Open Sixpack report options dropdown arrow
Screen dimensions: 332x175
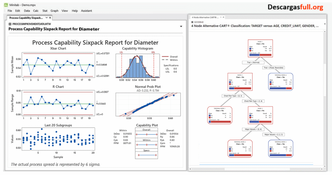tap(181, 27)
